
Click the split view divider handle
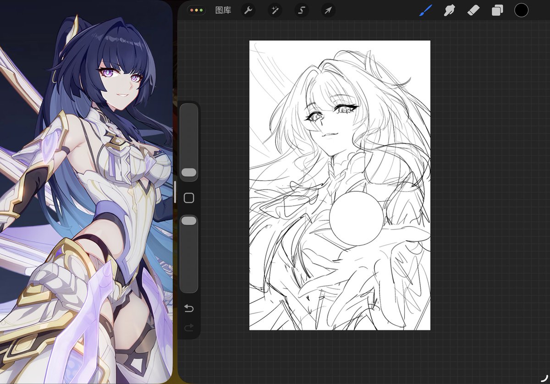175,192
